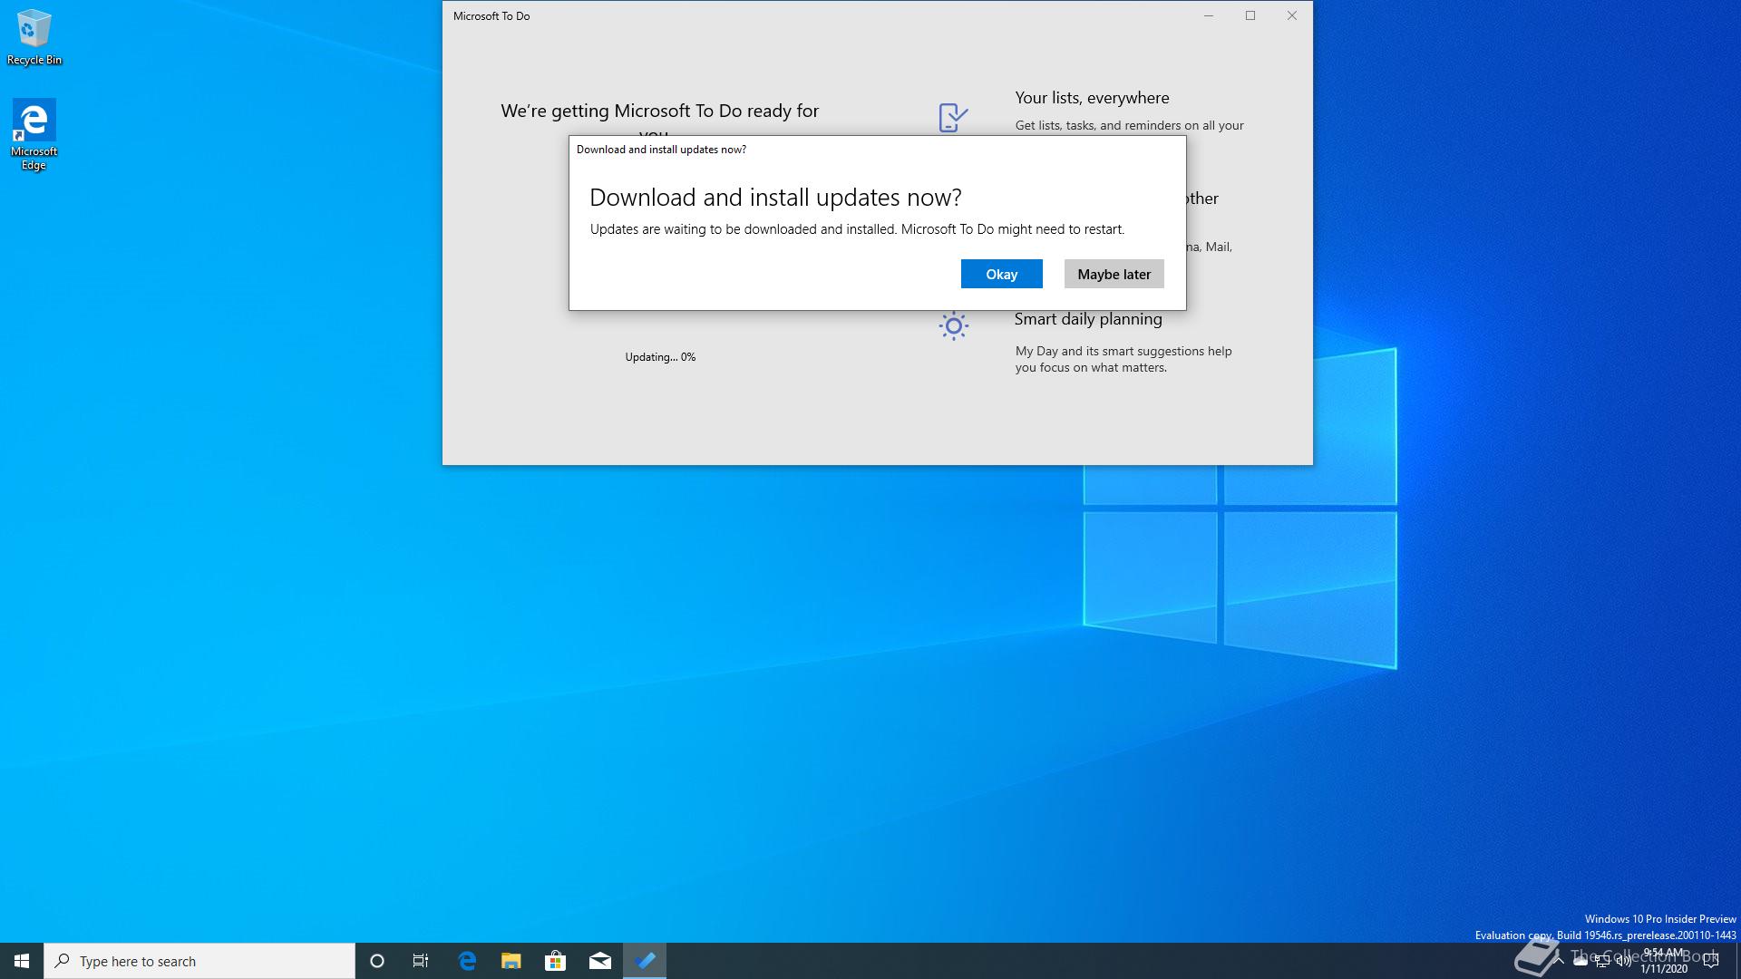Viewport: 1741px width, 979px height.
Task: Click the Your lists, everywhere heading
Action: pyautogui.click(x=1092, y=98)
